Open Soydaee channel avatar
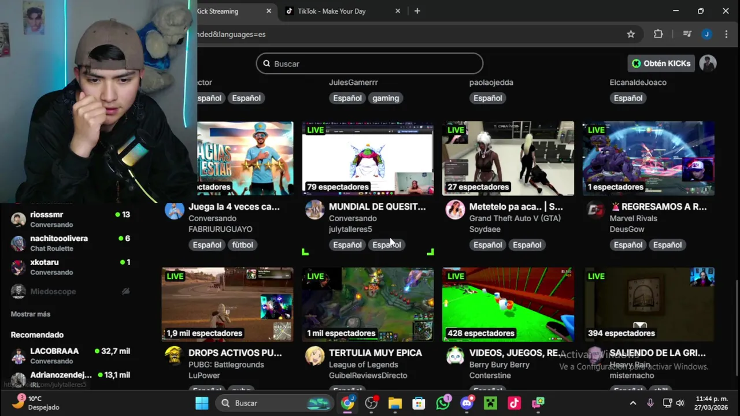 455,210
